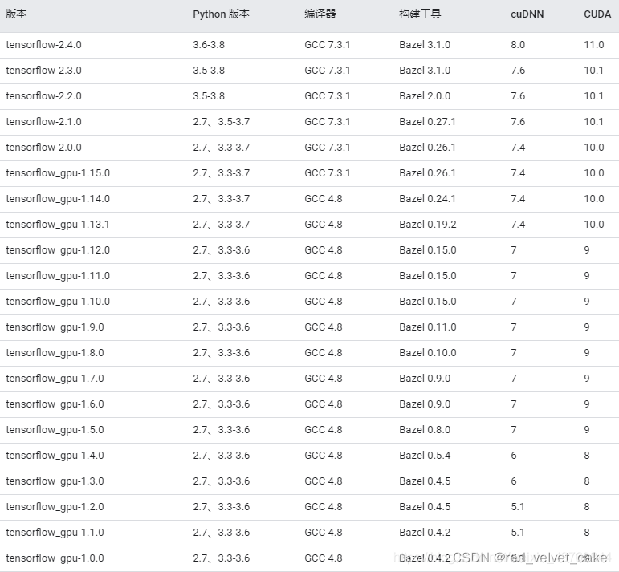Select the tensorflow_gpu-1.3.0 cell
The image size is (619, 572).
click(x=55, y=481)
